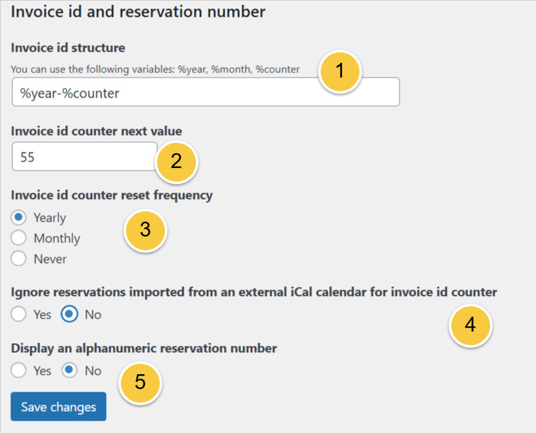Choose No for ignoring iCal imported reservations
The width and height of the screenshot is (536, 433).
(x=70, y=315)
